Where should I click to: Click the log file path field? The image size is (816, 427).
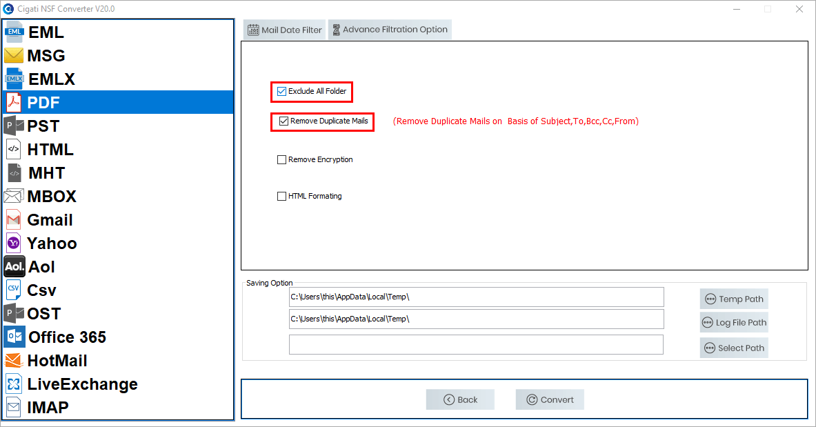[476, 319]
